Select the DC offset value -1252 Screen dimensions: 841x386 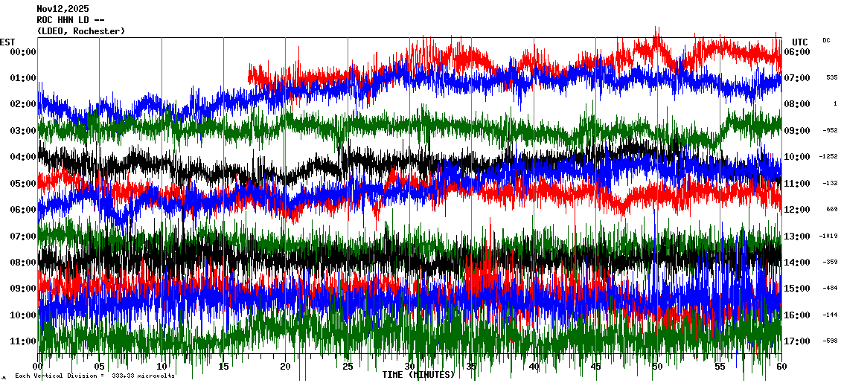click(x=828, y=157)
